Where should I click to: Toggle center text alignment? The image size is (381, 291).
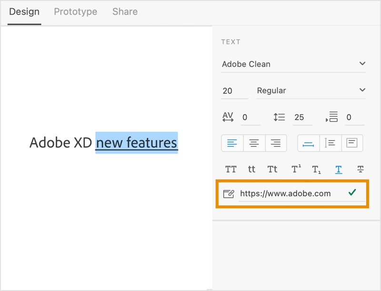[254, 143]
